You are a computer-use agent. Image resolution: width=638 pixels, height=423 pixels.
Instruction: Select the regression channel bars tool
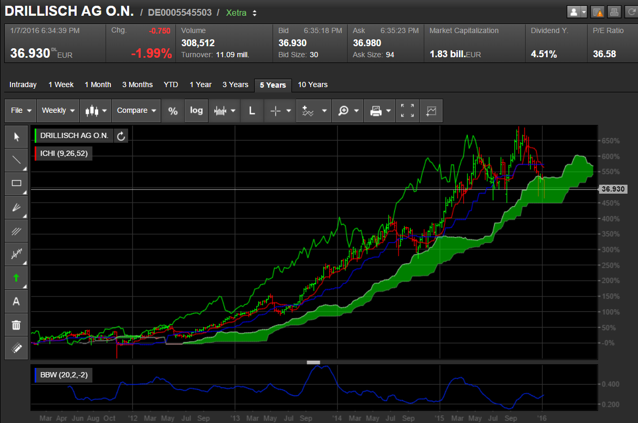16,254
